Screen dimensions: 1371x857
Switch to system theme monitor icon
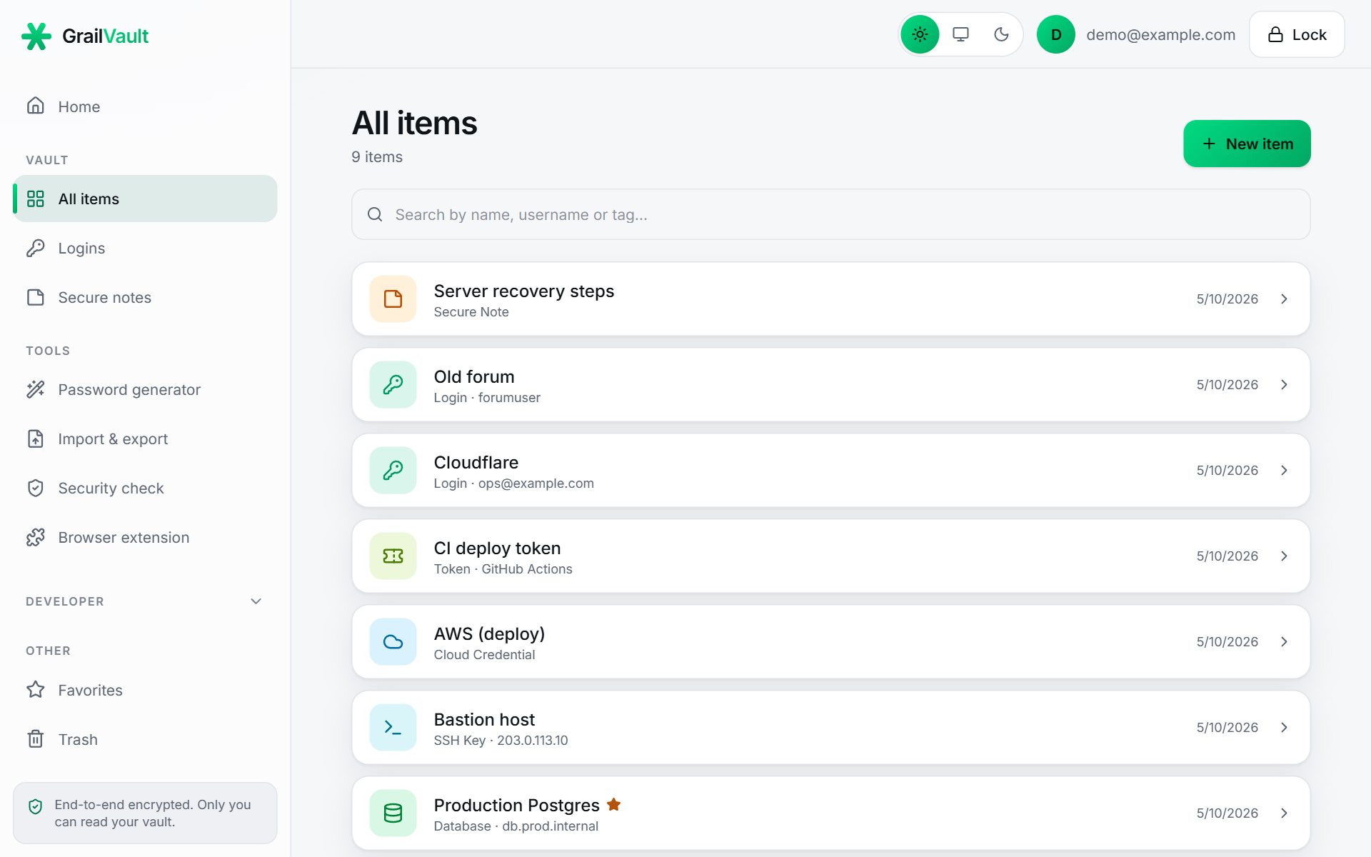[960, 34]
